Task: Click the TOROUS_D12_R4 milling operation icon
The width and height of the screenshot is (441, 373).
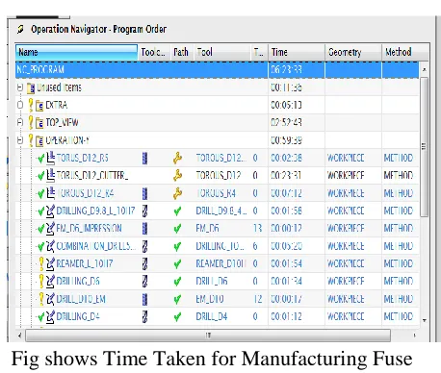Action: tap(51, 193)
